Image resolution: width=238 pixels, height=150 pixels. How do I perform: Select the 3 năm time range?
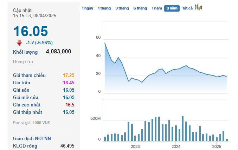coord(172,8)
